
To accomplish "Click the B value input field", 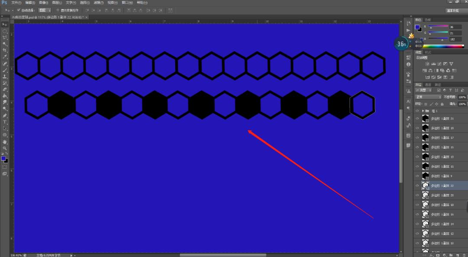I will pos(455,39).
